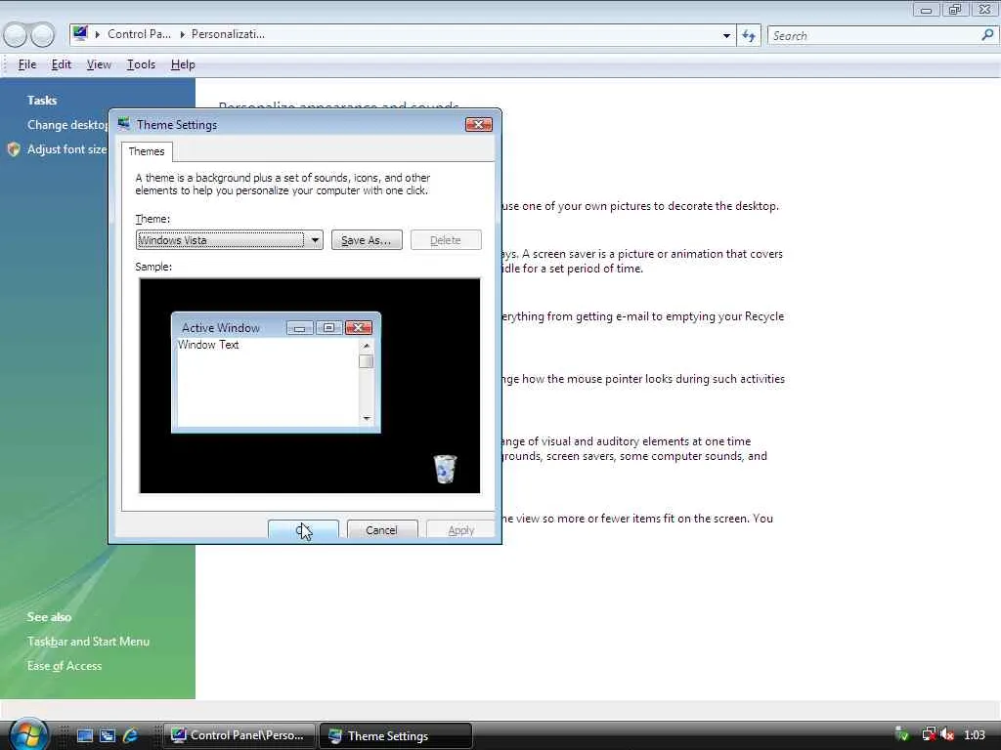1001x750 pixels.
Task: Open Change desktop icons task link
Action: (x=67, y=125)
